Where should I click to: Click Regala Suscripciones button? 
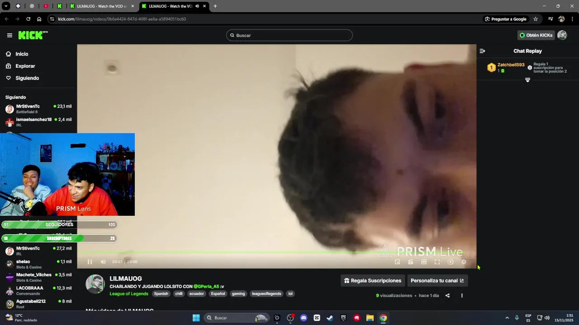pyautogui.click(x=372, y=281)
